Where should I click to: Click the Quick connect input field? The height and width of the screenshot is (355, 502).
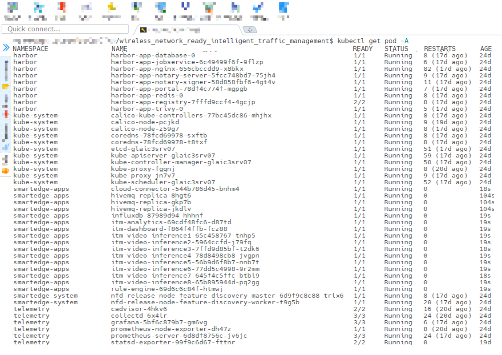coord(65,29)
